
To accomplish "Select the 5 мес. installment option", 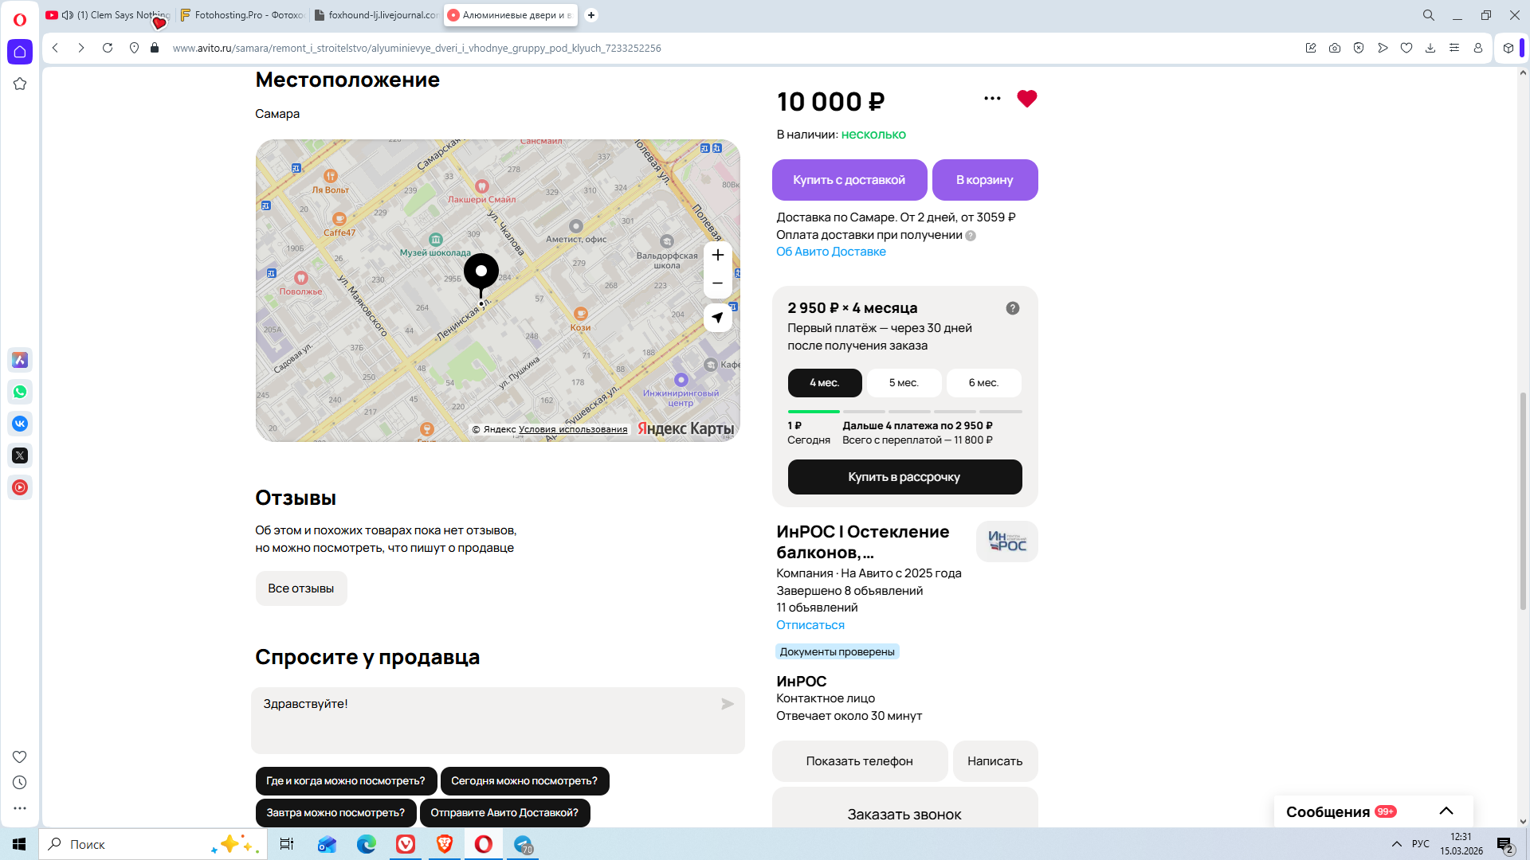I will 904,383.
